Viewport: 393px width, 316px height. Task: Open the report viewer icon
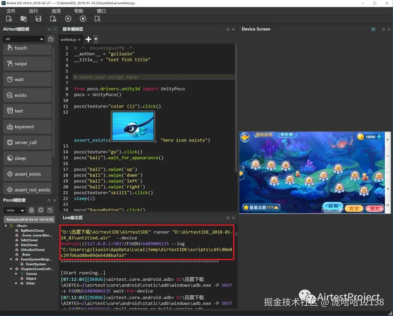coord(98,19)
